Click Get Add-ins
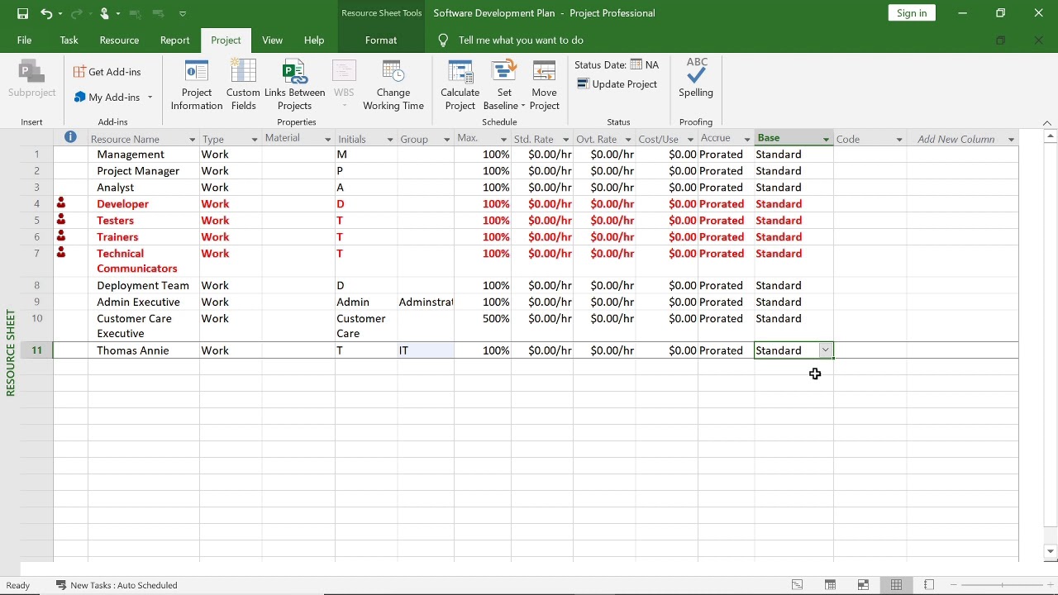 click(x=107, y=72)
